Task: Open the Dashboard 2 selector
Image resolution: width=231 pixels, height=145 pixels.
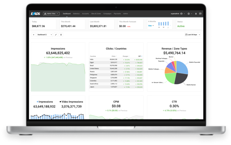Action: 45,35
